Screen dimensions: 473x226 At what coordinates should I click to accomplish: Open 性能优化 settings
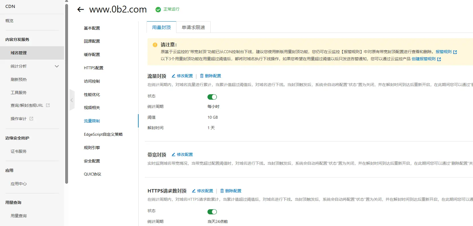[x=92, y=95]
